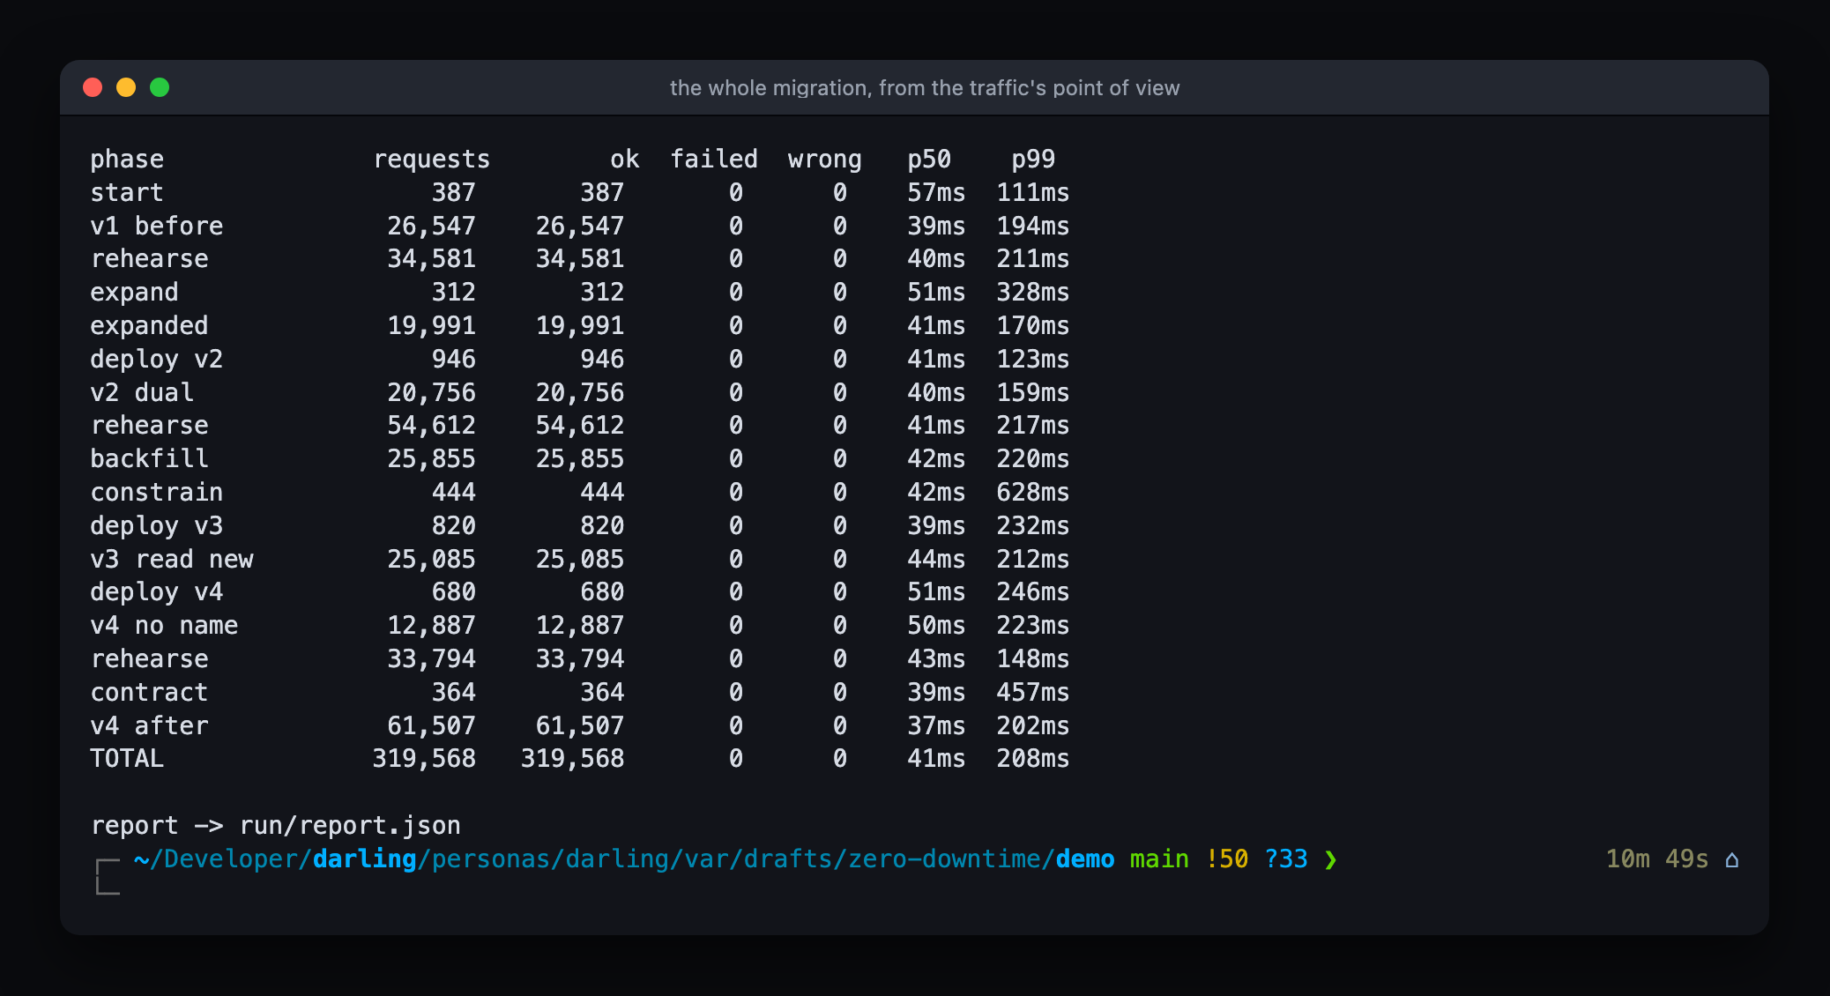Viewport: 1830px width, 996px height.
Task: Select the 'p99' column header
Action: (x=1033, y=160)
